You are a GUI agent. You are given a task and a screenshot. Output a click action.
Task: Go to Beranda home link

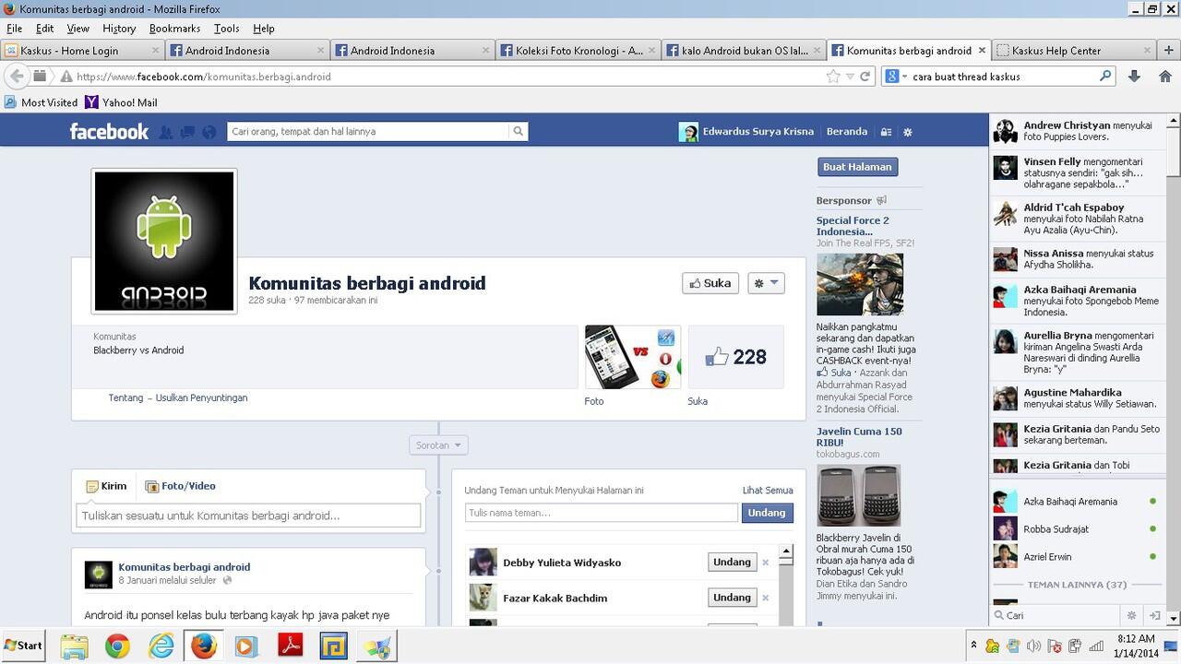pyautogui.click(x=846, y=131)
